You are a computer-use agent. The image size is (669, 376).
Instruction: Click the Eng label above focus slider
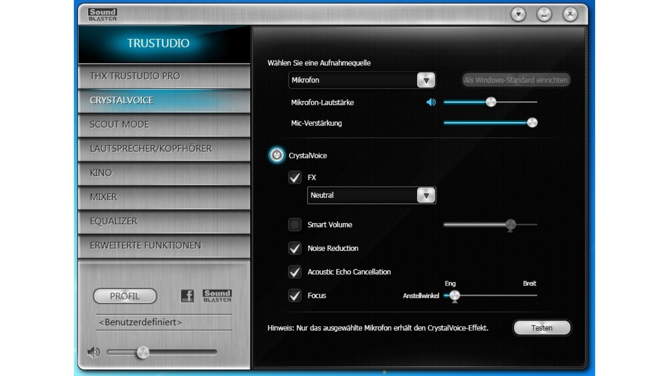(x=450, y=283)
